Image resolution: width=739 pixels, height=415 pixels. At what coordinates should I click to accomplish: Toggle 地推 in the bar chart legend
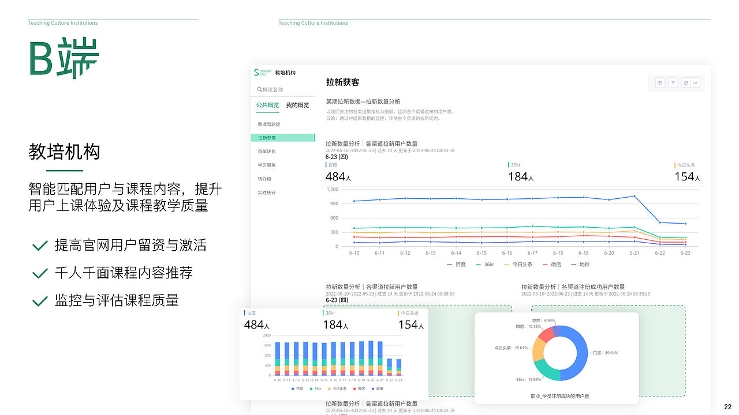click(377, 389)
